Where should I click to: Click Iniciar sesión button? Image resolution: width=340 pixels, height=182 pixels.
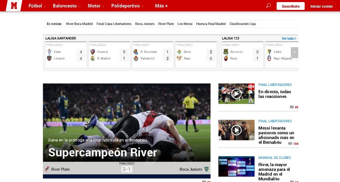click(321, 6)
